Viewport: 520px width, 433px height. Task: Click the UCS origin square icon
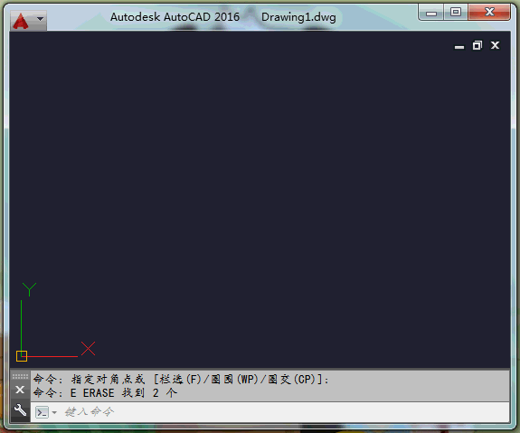tap(22, 356)
